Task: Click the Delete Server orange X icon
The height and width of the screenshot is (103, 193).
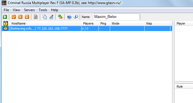Action: (x=20, y=17)
